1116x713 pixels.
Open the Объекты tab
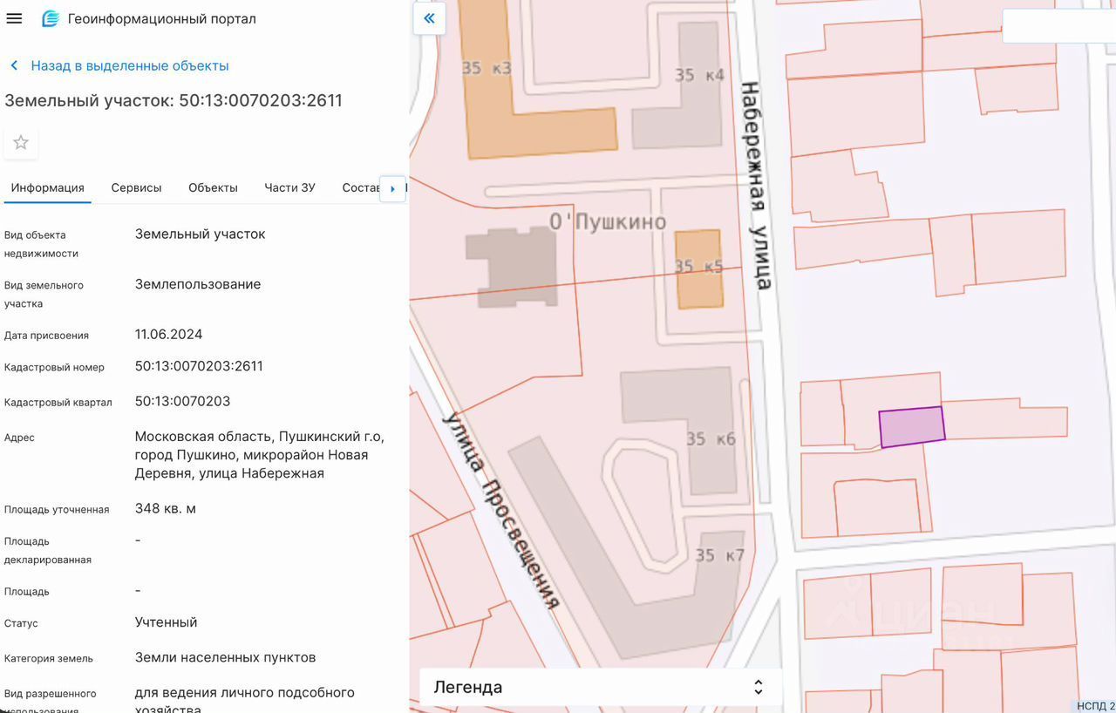click(213, 187)
